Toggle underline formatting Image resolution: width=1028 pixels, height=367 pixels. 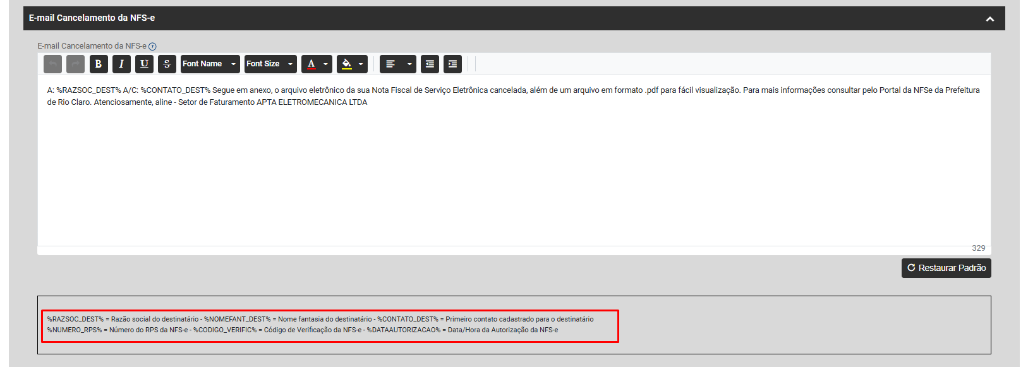click(x=144, y=64)
